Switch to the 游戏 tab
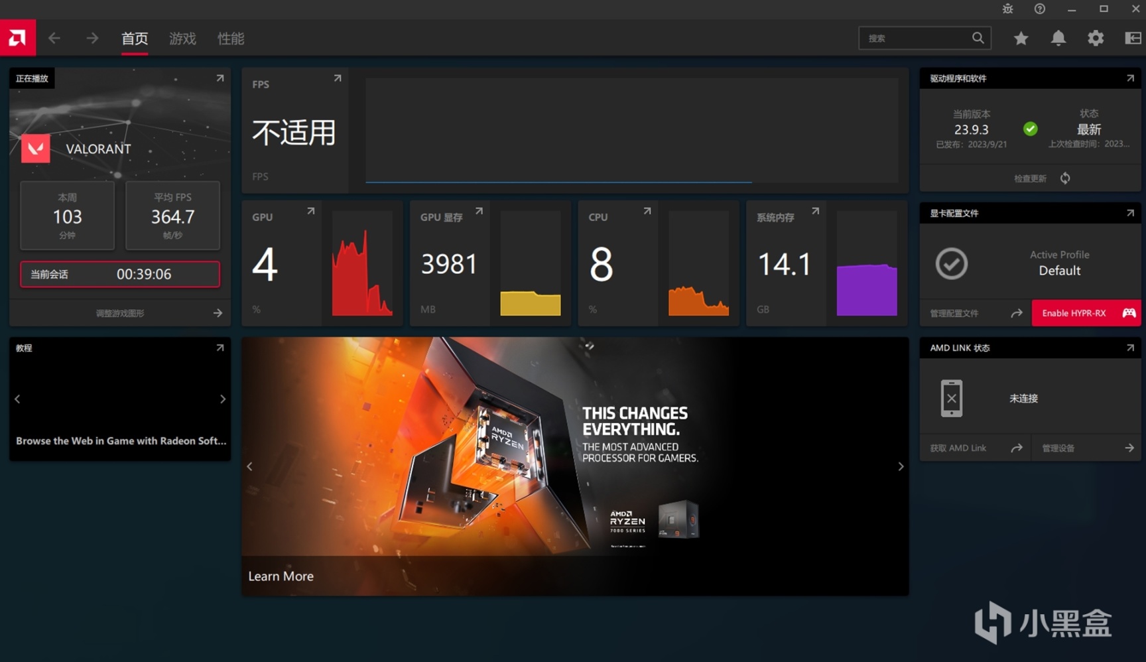The width and height of the screenshot is (1146, 662). pos(182,38)
